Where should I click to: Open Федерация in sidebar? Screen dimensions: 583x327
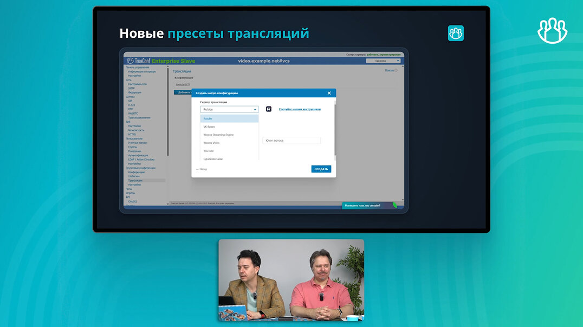(134, 92)
